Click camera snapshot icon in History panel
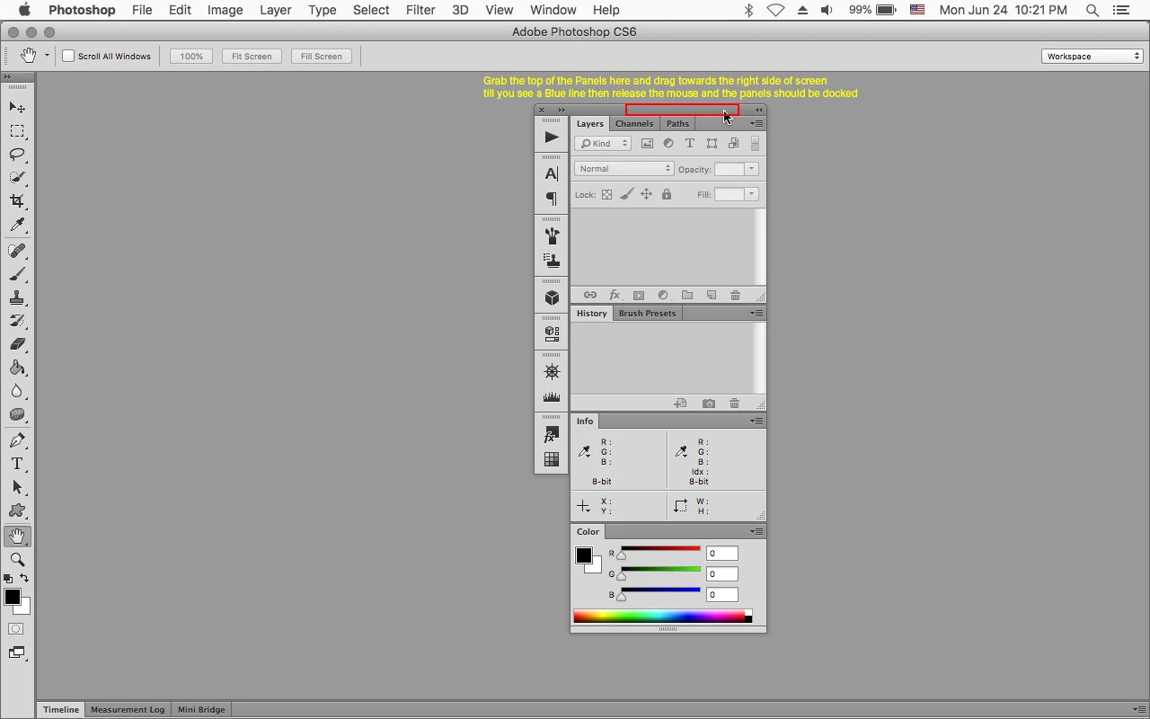The height and width of the screenshot is (719, 1150). tap(709, 404)
